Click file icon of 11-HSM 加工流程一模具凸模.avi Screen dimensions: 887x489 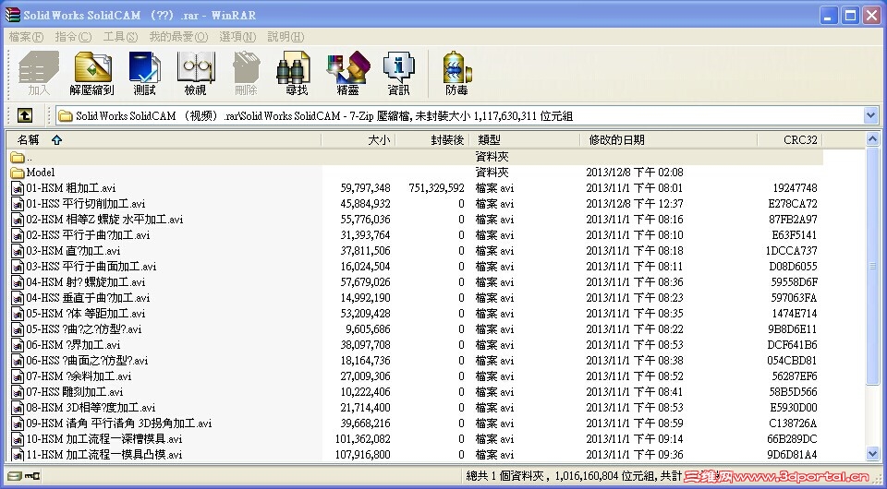pyautogui.click(x=18, y=455)
